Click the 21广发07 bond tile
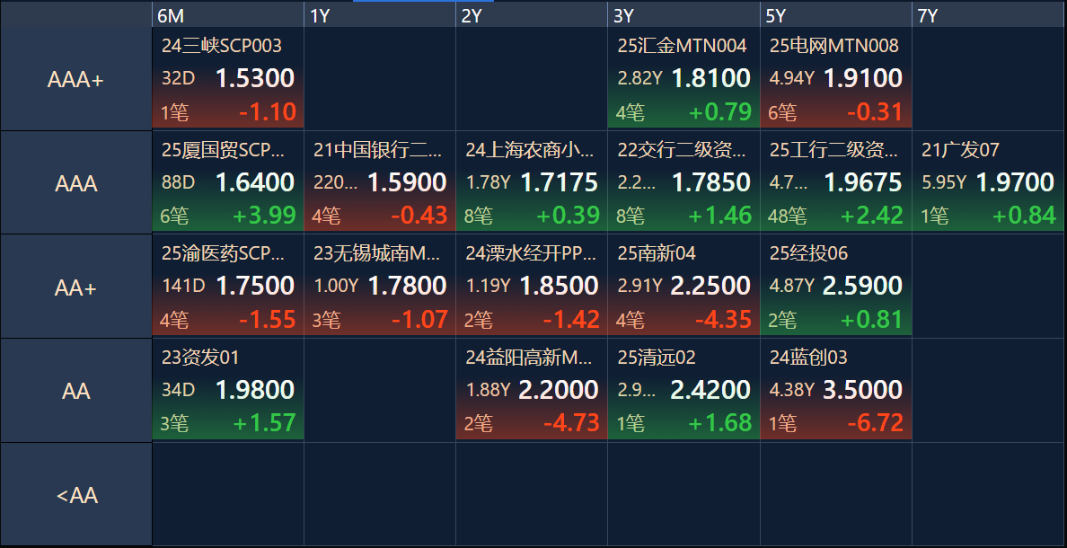The width and height of the screenshot is (1067, 548). click(x=988, y=182)
